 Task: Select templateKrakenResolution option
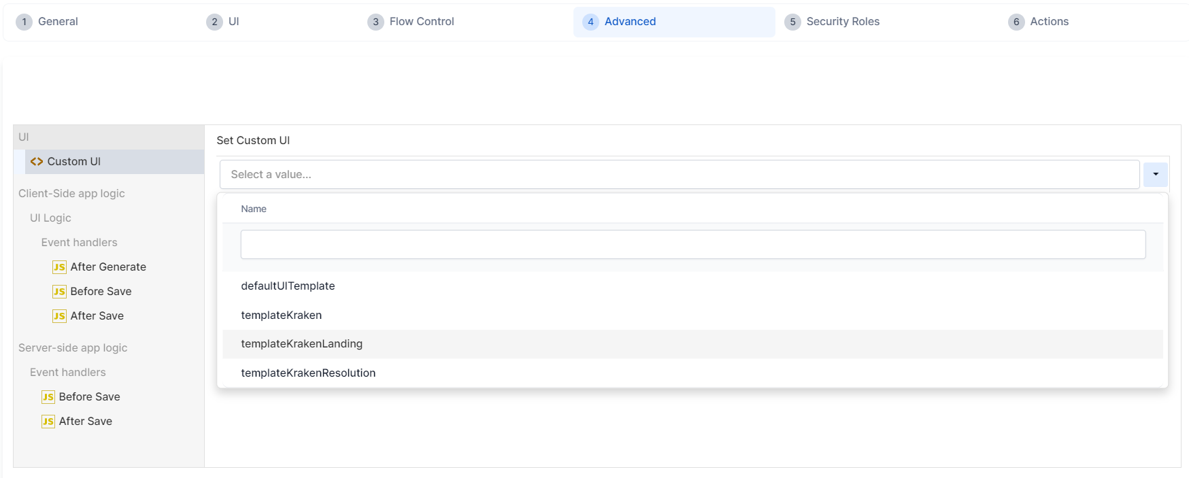[x=308, y=373]
